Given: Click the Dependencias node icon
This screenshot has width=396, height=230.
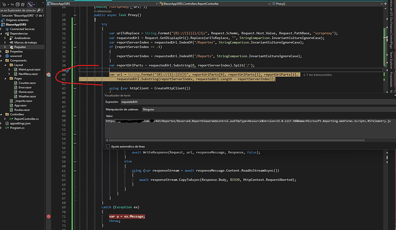Looking at the screenshot, I should [x=7, y=34].
